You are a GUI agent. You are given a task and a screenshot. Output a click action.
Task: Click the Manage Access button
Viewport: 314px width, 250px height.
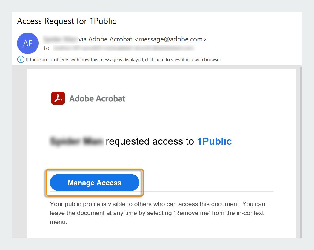[x=95, y=183]
